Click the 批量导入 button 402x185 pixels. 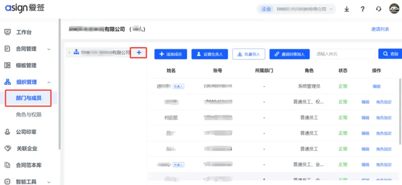pos(248,54)
